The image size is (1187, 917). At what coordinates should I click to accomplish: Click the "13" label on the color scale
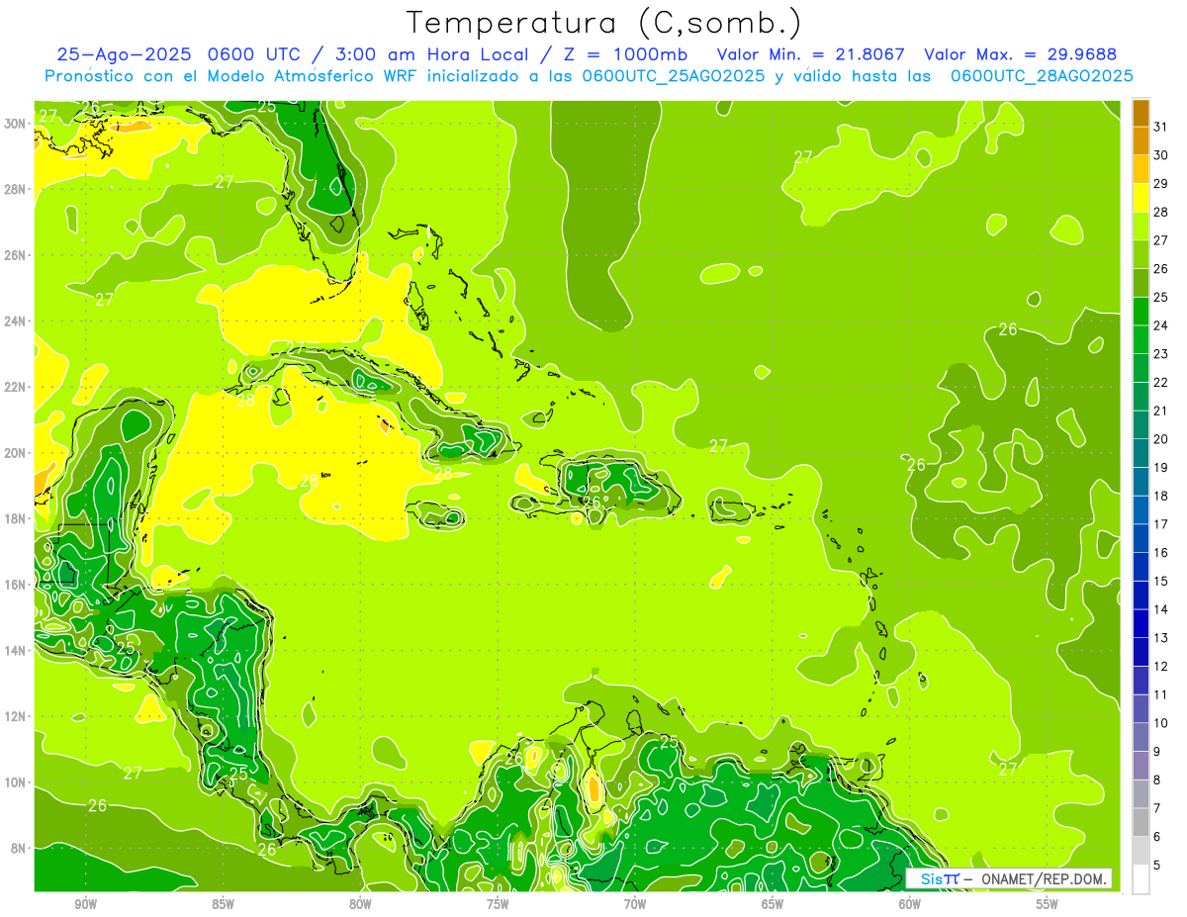click(1161, 638)
